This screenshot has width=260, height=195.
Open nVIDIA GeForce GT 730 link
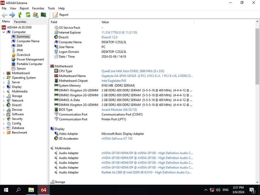click(x=117, y=139)
